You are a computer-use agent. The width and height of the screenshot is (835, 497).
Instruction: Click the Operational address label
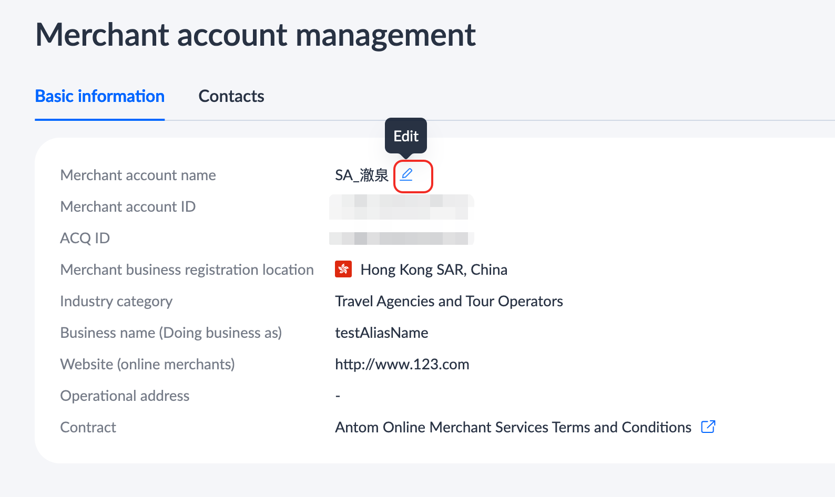(x=125, y=396)
